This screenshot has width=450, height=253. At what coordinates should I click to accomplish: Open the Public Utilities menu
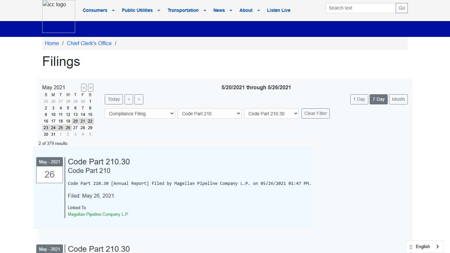141,10
